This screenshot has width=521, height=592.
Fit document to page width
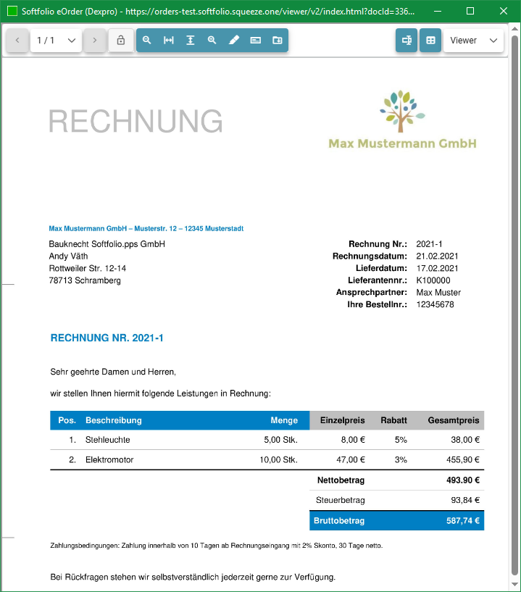point(169,41)
